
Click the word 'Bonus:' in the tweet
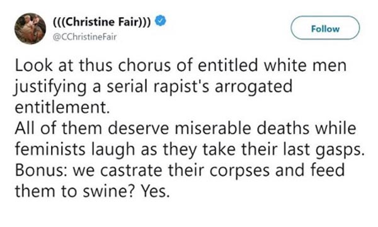tap(42, 170)
